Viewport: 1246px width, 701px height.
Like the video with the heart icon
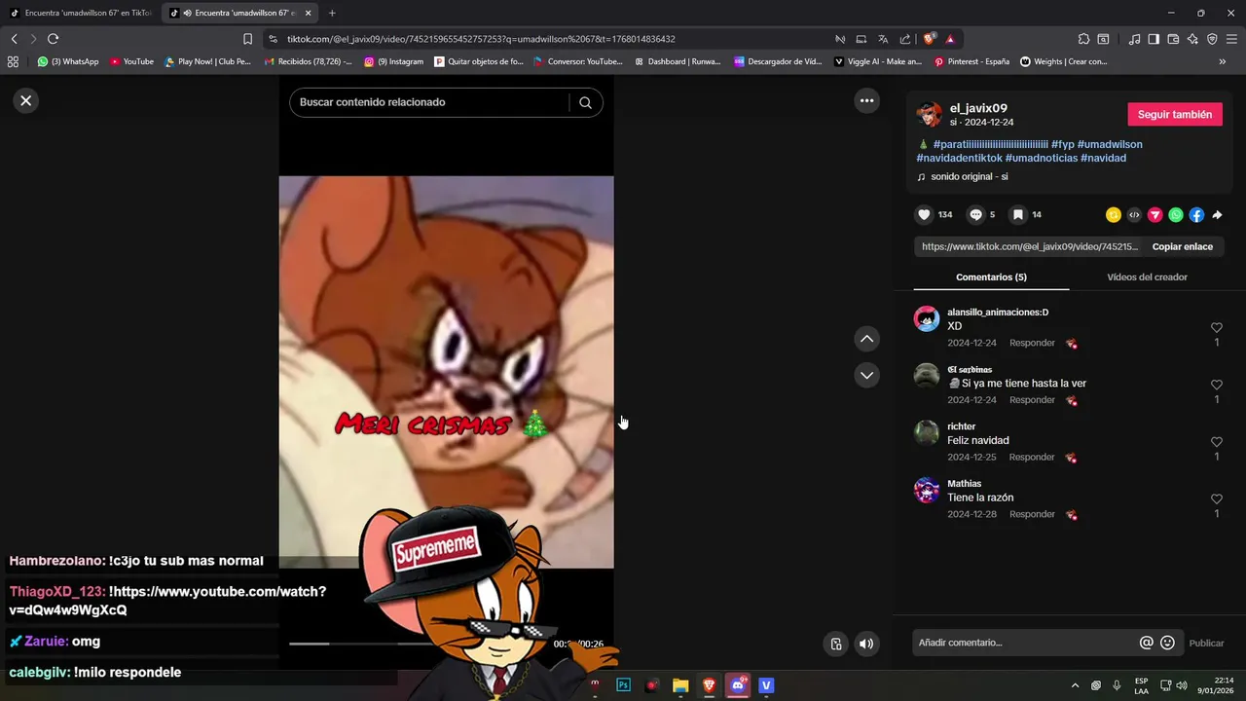tap(924, 214)
